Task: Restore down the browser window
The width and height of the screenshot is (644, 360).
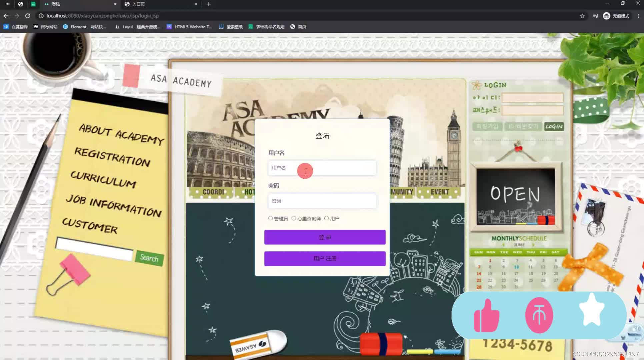Action: click(x=622, y=3)
